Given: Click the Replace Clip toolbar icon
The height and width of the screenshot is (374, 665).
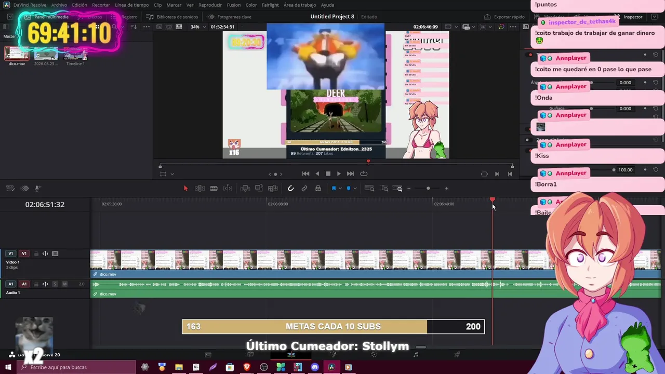Looking at the screenshot, I should click(273, 189).
